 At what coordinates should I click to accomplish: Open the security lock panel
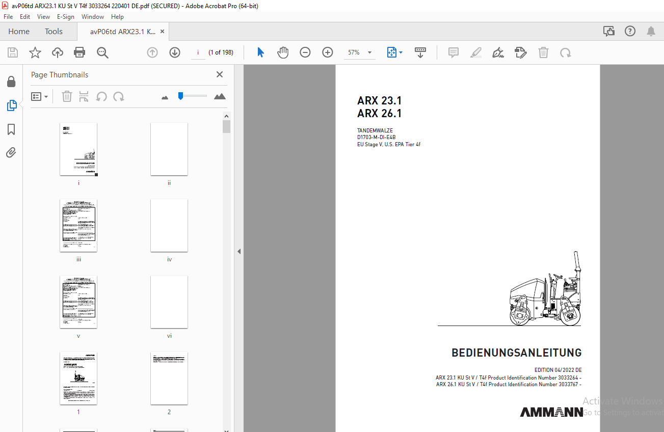tap(11, 82)
